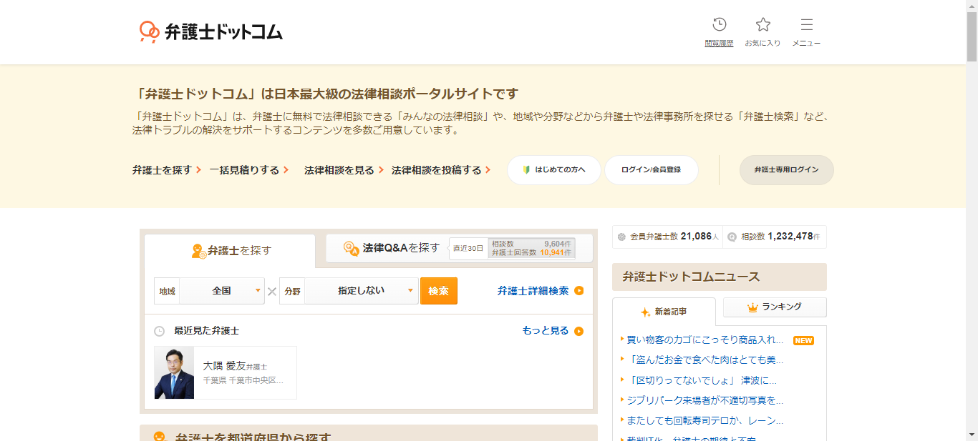Select the ランキング news tab

(775, 307)
